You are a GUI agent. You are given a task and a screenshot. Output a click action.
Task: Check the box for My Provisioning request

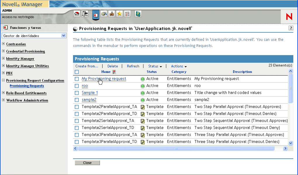click(77, 79)
